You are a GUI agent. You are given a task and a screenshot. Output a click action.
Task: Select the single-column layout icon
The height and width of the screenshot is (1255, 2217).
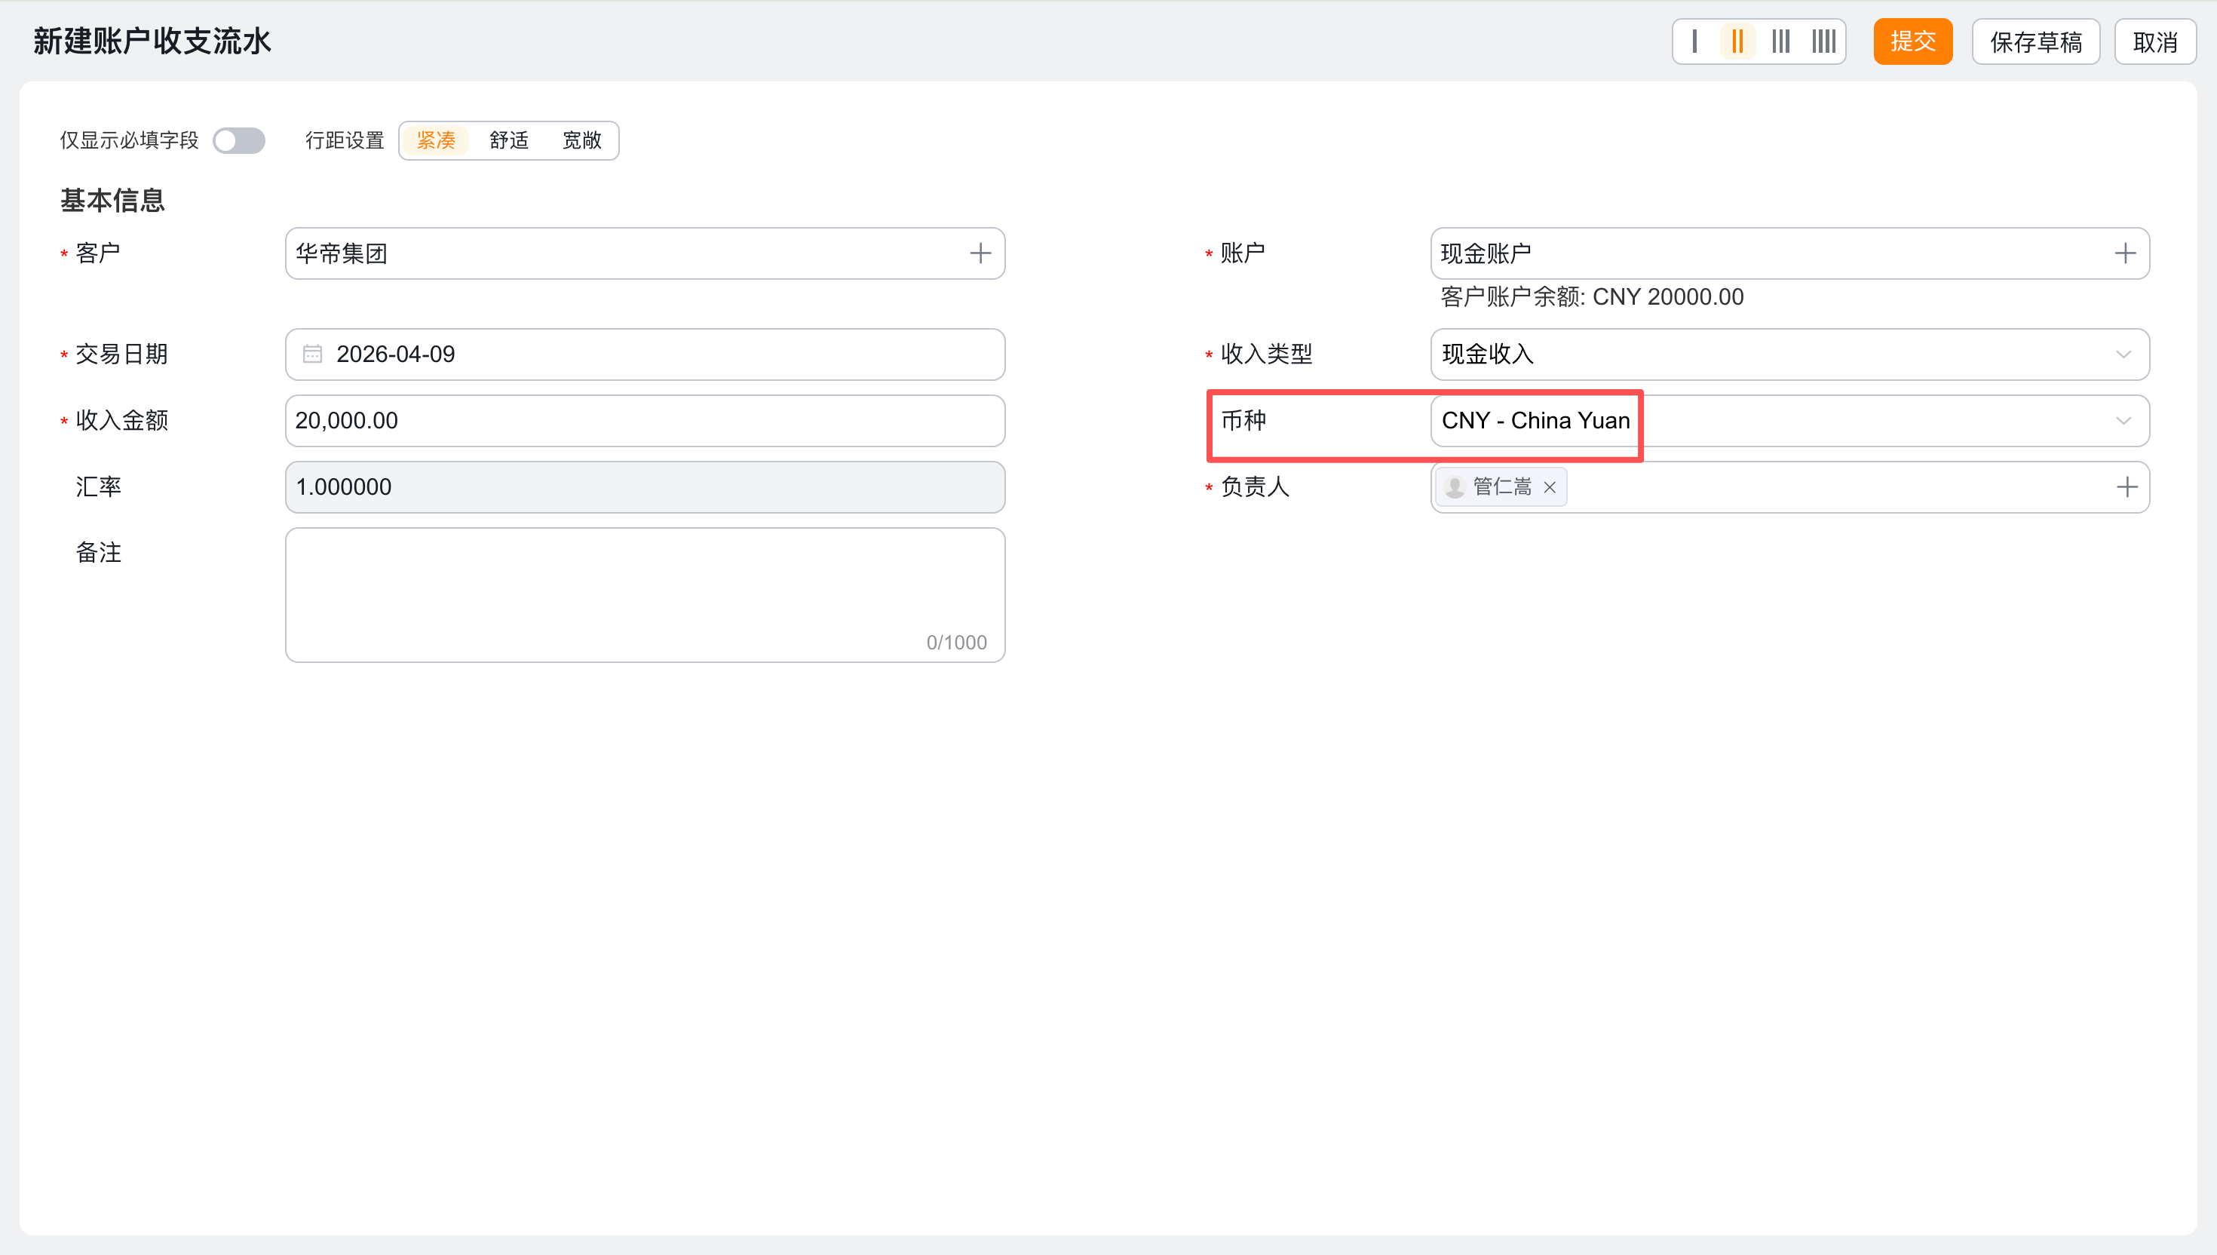(1694, 41)
